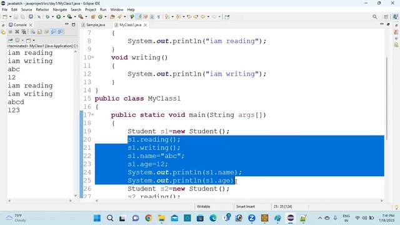Click the editor vertical scrollbar

387,98
